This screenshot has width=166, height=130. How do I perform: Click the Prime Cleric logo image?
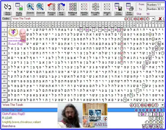(13, 32)
